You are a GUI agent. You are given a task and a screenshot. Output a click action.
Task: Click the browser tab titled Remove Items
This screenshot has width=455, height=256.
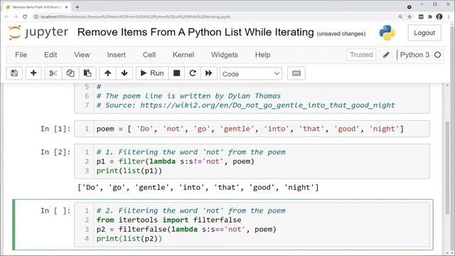click(36, 7)
